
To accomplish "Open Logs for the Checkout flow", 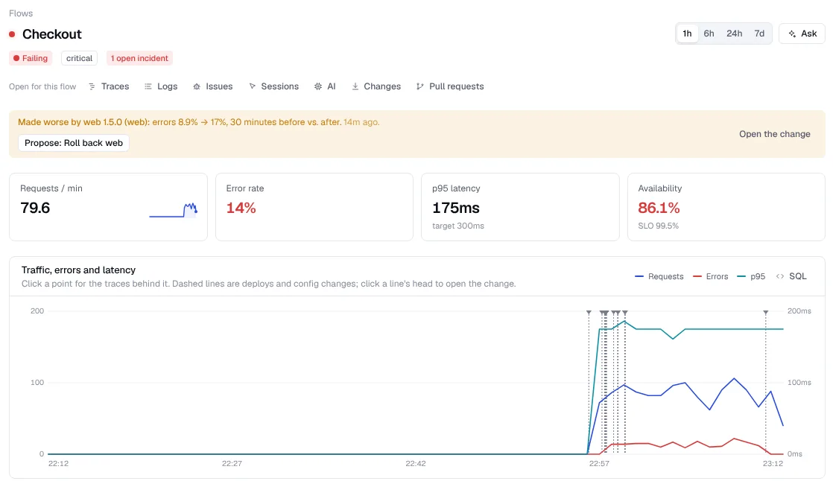I will coord(161,86).
